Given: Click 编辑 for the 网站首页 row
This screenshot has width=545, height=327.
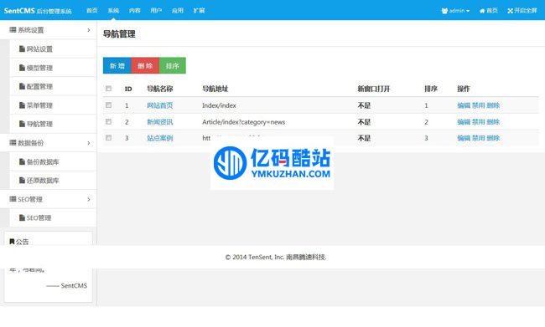Looking at the screenshot, I should coord(464,105).
